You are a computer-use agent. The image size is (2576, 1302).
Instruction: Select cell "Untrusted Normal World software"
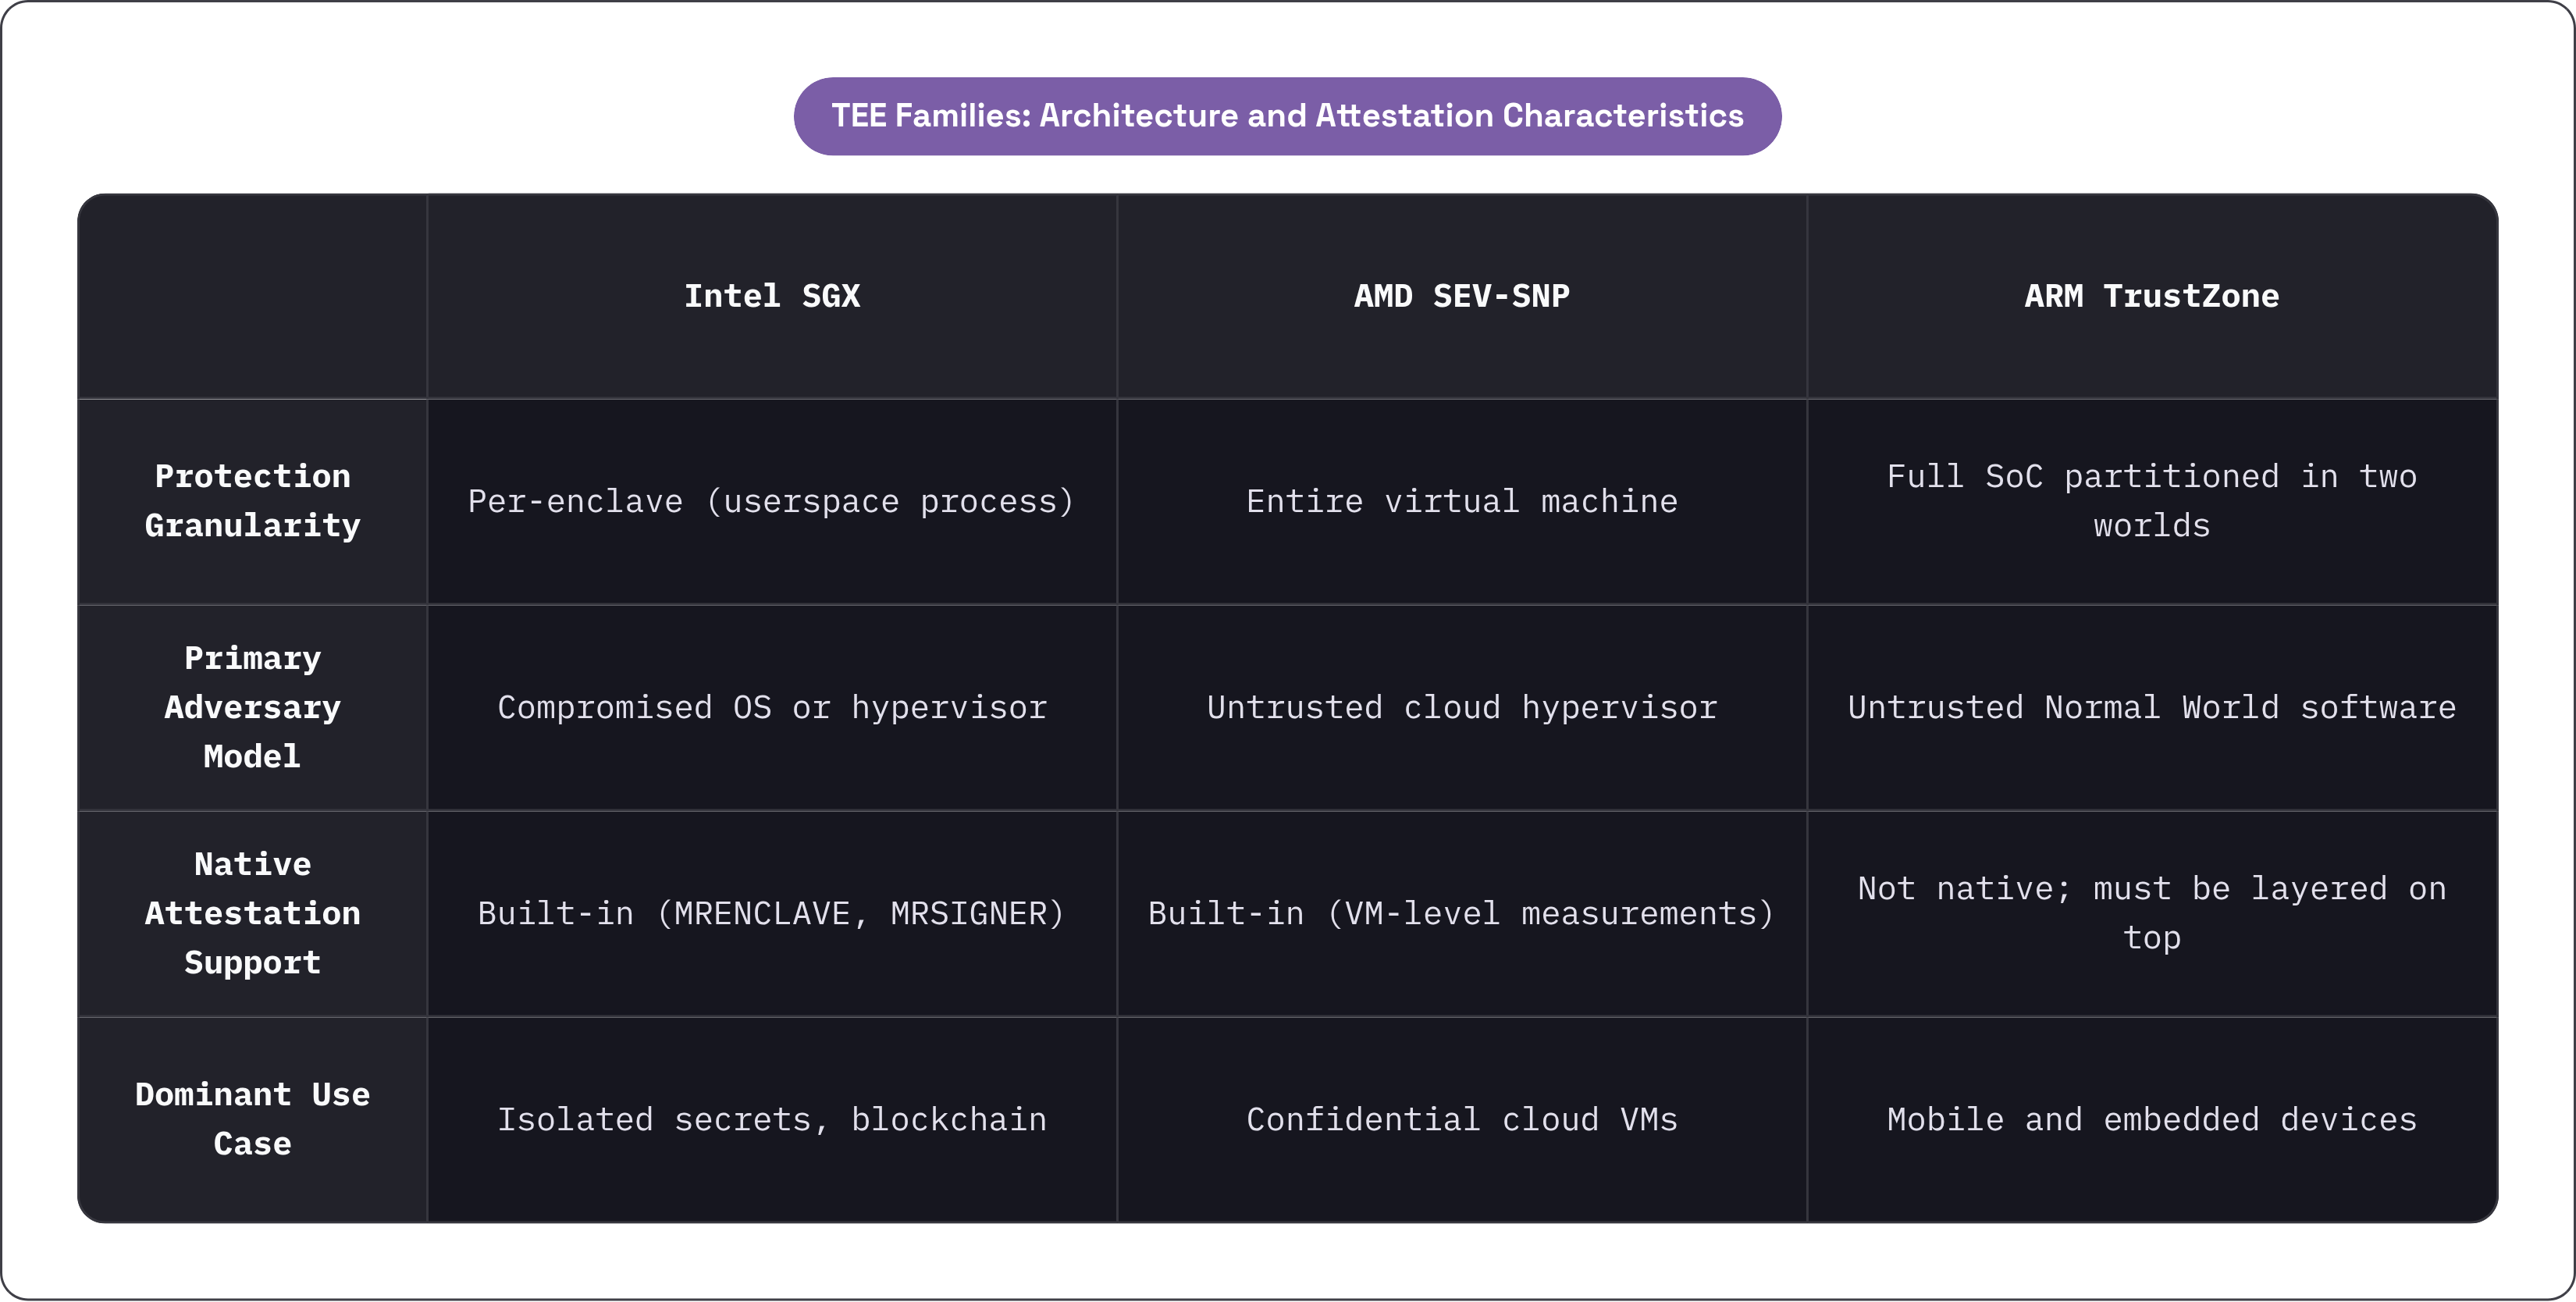click(x=2152, y=707)
